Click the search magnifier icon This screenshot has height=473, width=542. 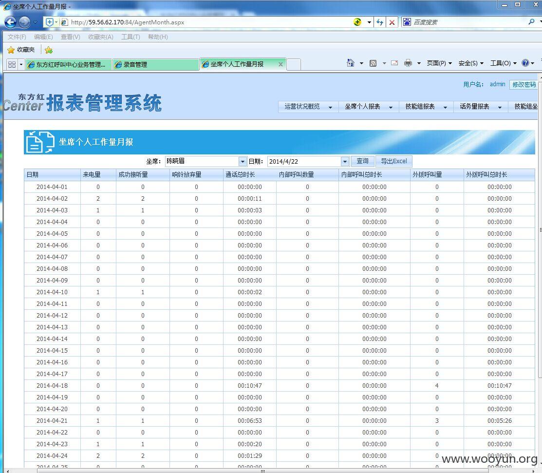[x=531, y=22]
